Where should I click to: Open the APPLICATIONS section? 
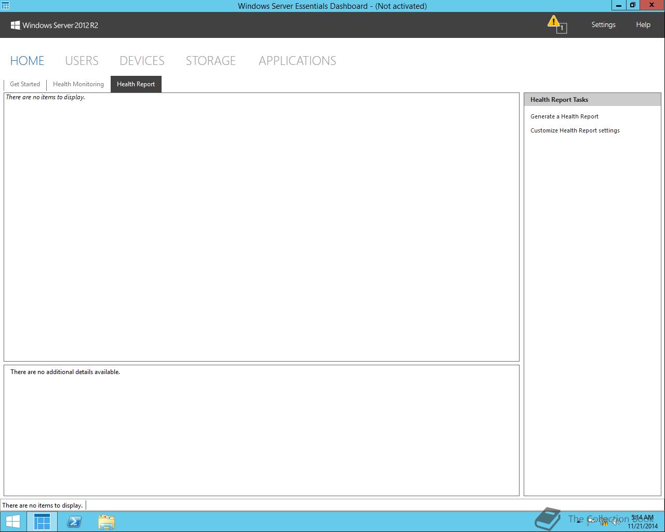[x=297, y=61]
